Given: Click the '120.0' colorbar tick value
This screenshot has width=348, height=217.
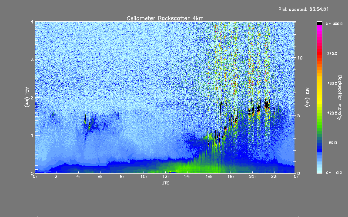Looking at the screenshot, I should point(332,113).
